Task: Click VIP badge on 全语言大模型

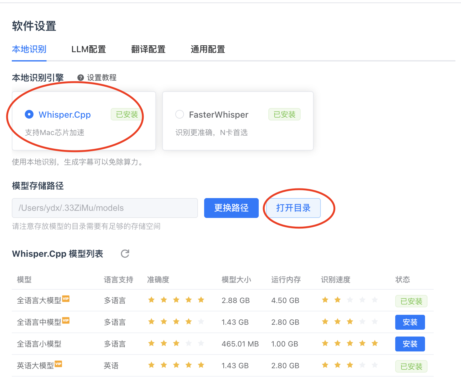Action: pyautogui.click(x=66, y=299)
